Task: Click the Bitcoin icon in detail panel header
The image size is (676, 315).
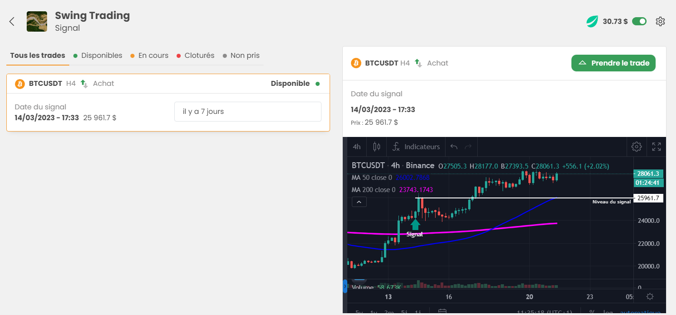Action: [x=356, y=63]
